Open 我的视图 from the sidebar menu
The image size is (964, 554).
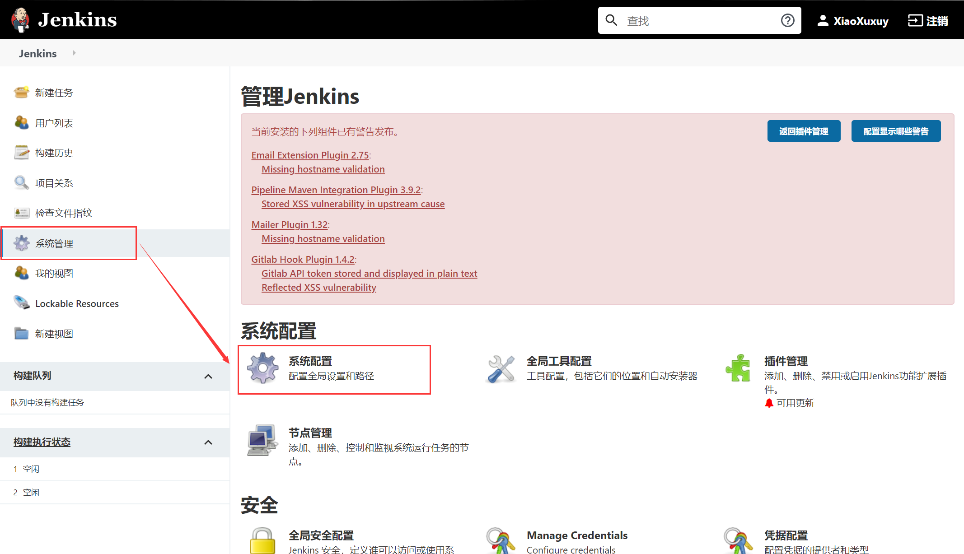pyautogui.click(x=54, y=273)
